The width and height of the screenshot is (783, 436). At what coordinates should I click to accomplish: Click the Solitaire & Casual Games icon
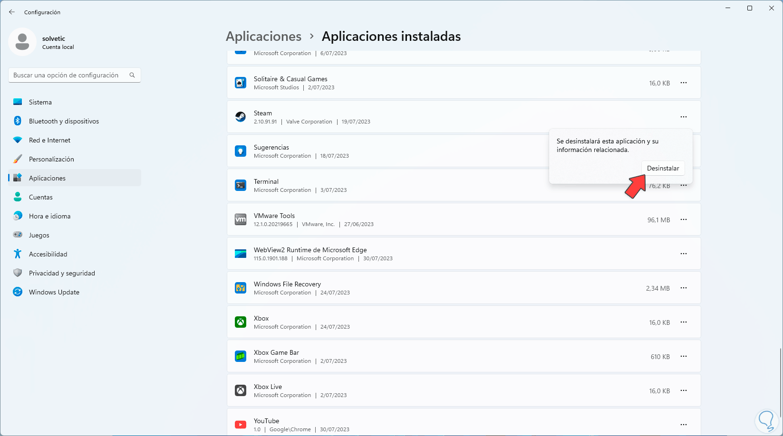[241, 83]
